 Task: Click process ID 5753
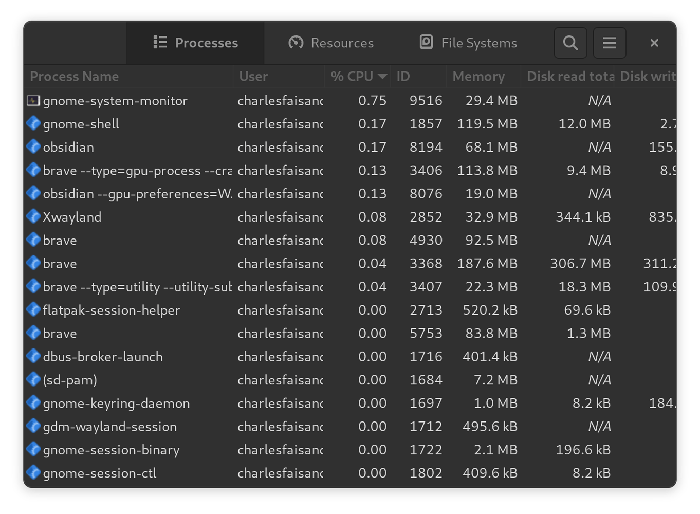click(426, 333)
